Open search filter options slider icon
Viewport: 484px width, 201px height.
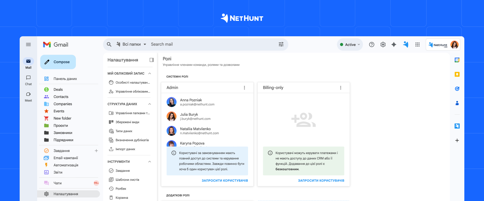click(281, 44)
